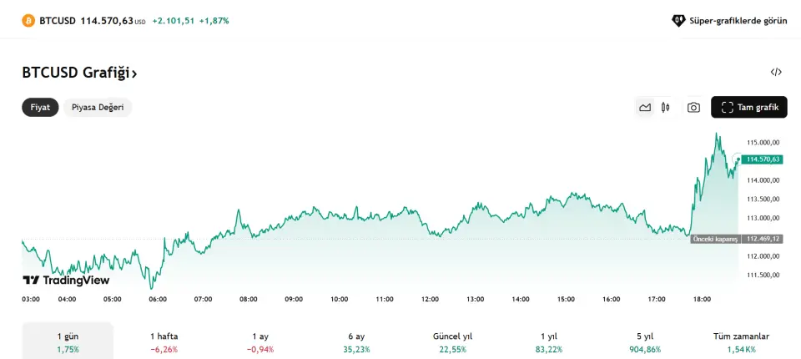Screen dimensions: 801x359
Task: Switch to 5 yıl range
Action: (x=645, y=341)
